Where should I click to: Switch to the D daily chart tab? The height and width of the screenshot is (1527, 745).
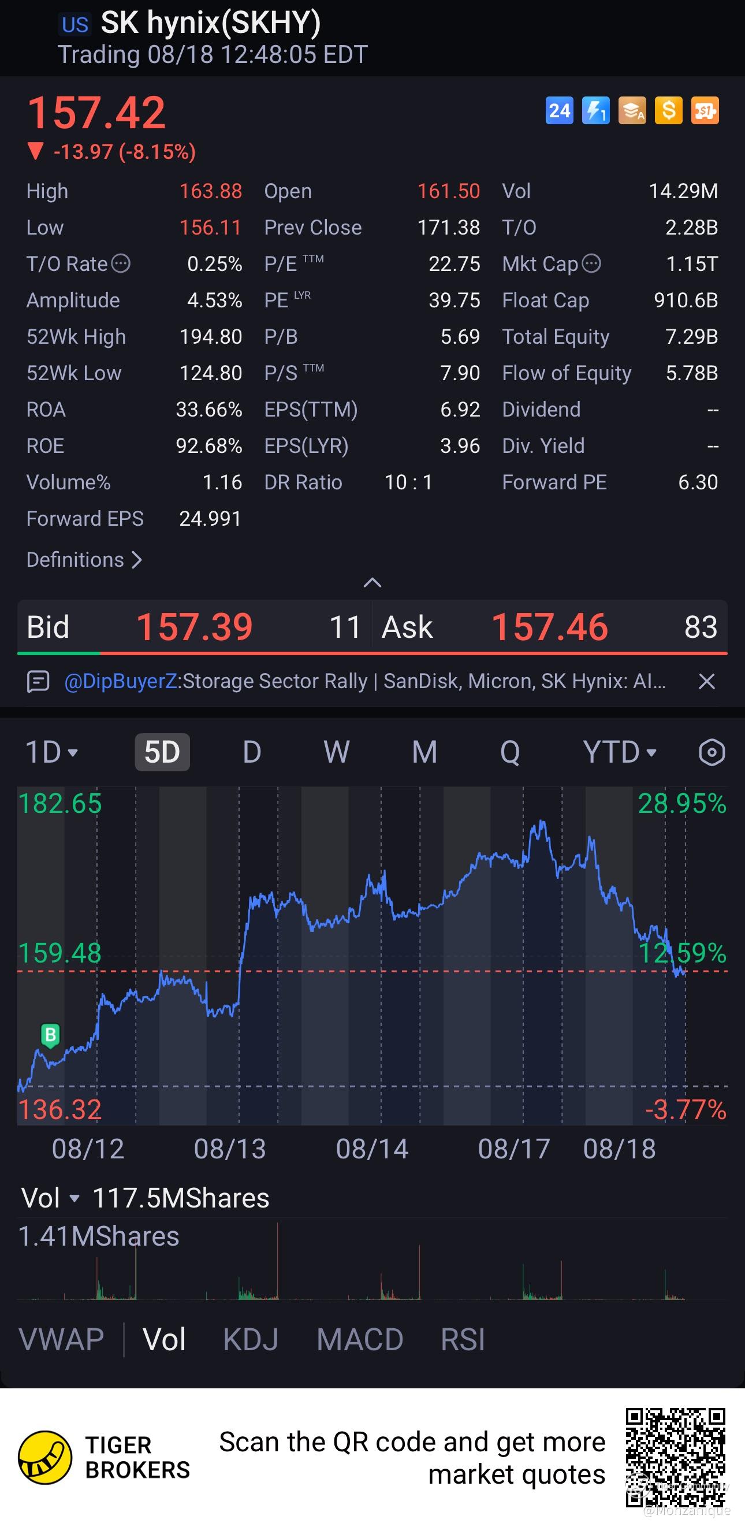252,752
